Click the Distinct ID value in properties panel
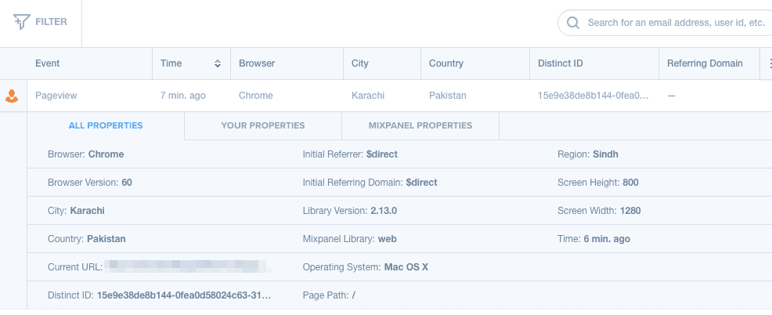This screenshot has width=772, height=315. pyautogui.click(x=183, y=295)
